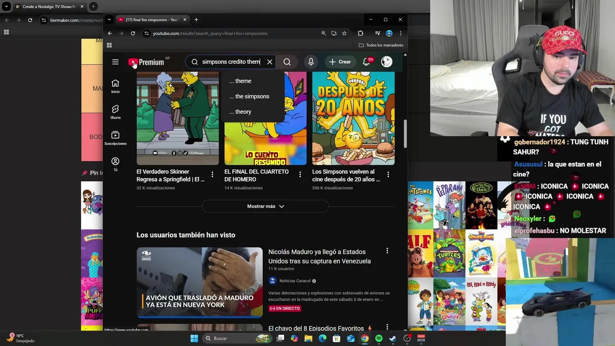Open the Chrome extensions puzzle icon
615x346 pixels.
pyautogui.click(x=360, y=33)
